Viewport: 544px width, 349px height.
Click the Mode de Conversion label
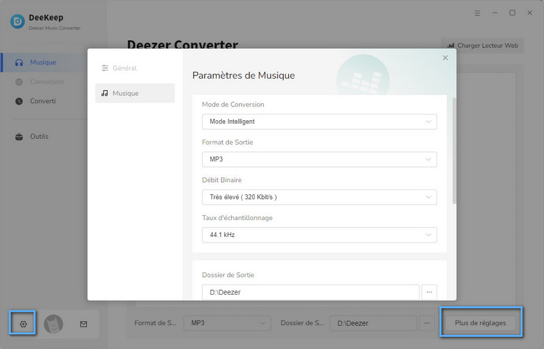(x=233, y=105)
